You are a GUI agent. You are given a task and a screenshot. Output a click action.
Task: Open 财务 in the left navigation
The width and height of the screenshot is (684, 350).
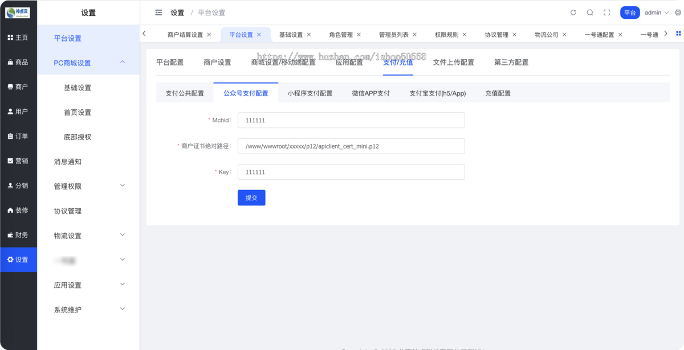click(x=18, y=234)
